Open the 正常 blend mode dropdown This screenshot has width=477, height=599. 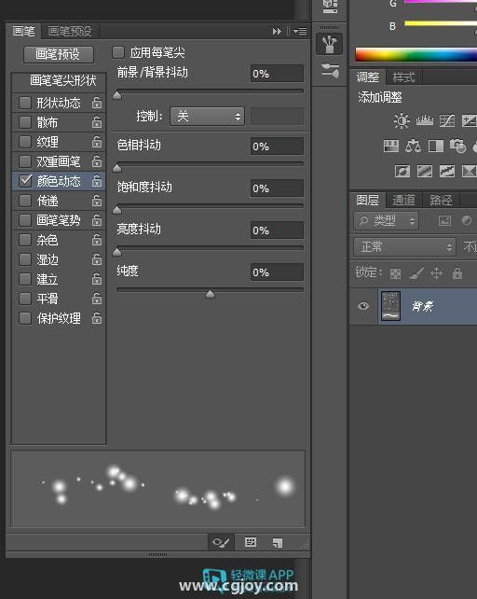[405, 246]
